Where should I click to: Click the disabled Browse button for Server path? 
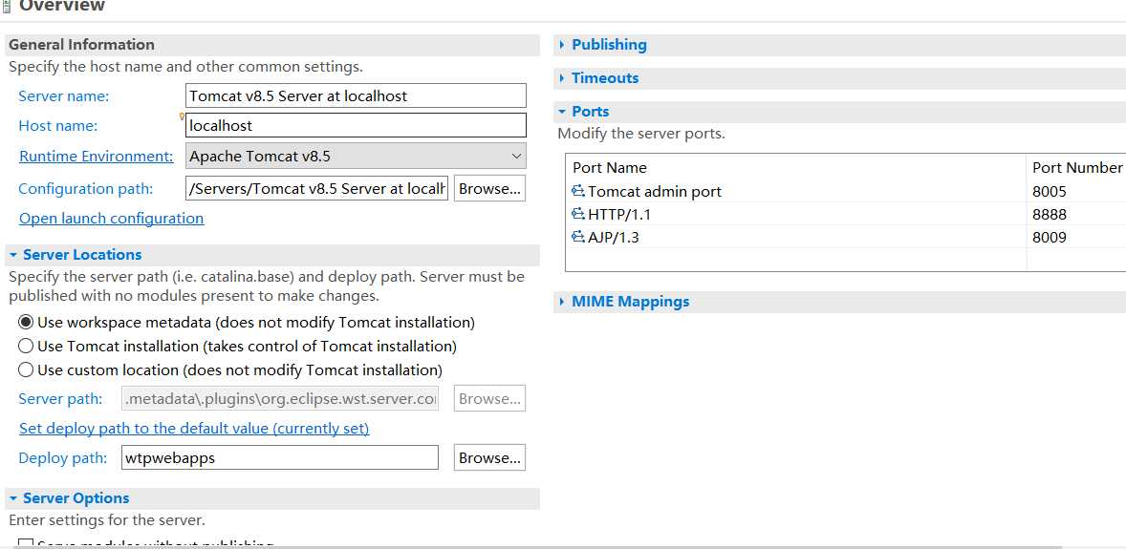(x=489, y=398)
